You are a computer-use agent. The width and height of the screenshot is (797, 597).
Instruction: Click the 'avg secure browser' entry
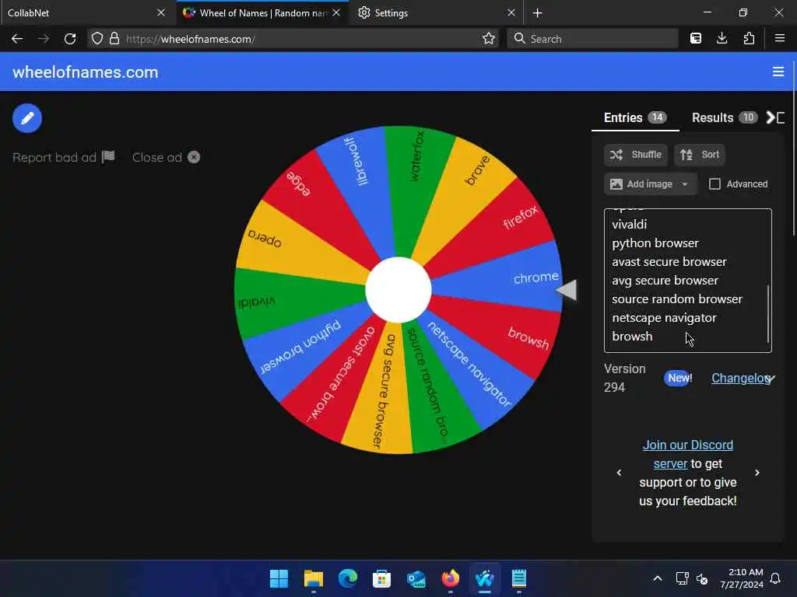point(665,280)
